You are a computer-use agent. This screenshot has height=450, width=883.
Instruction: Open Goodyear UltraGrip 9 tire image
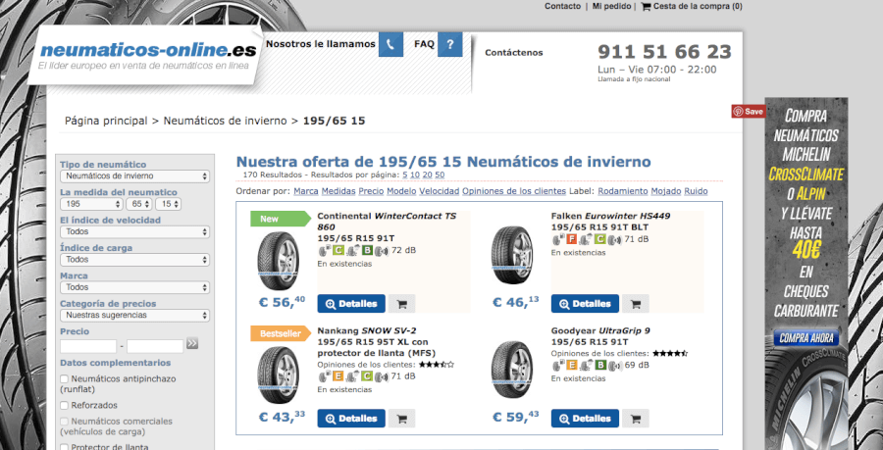[x=511, y=370]
